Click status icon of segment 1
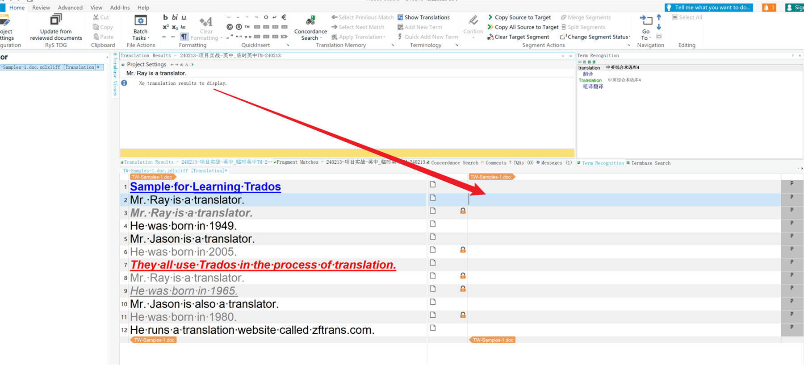This screenshot has height=365, width=804. click(433, 184)
